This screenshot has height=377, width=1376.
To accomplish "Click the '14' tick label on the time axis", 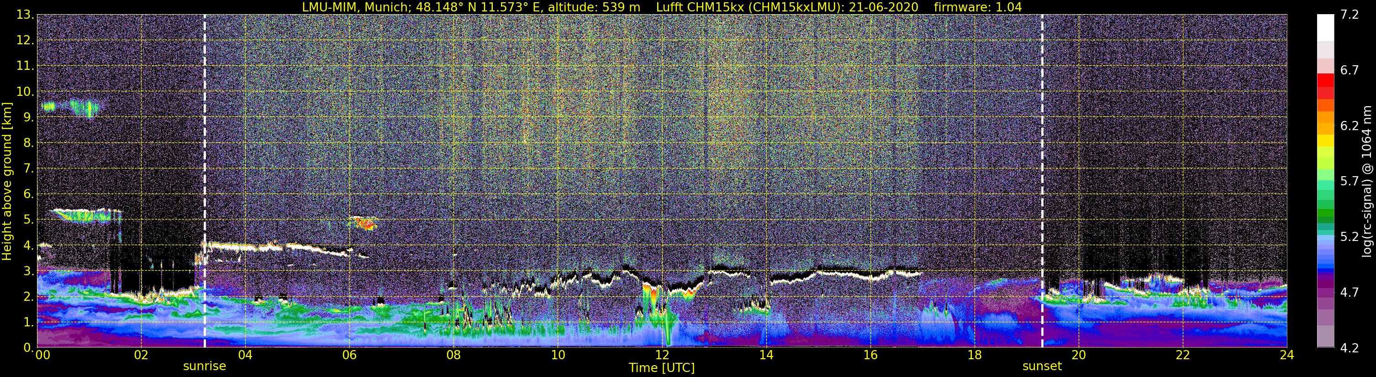I will click(766, 355).
